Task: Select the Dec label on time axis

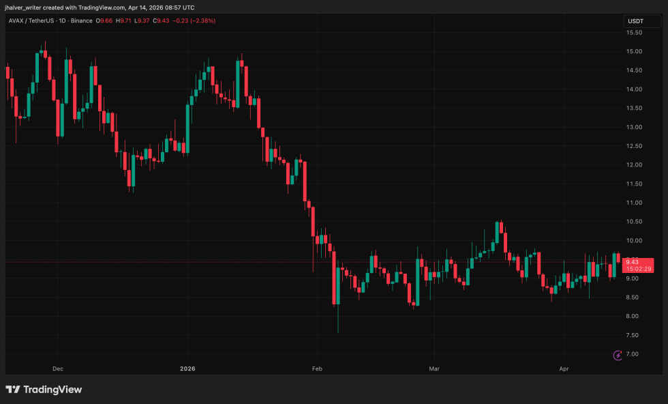Action: (57, 369)
